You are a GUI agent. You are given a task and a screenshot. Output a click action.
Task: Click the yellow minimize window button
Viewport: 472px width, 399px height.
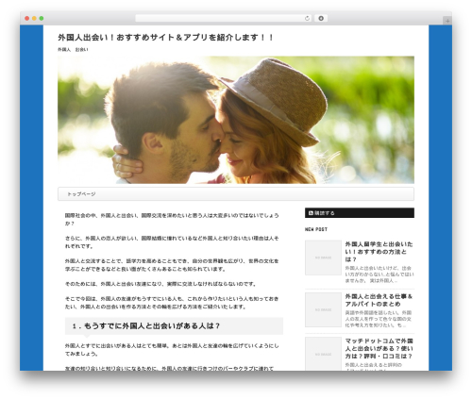point(34,19)
